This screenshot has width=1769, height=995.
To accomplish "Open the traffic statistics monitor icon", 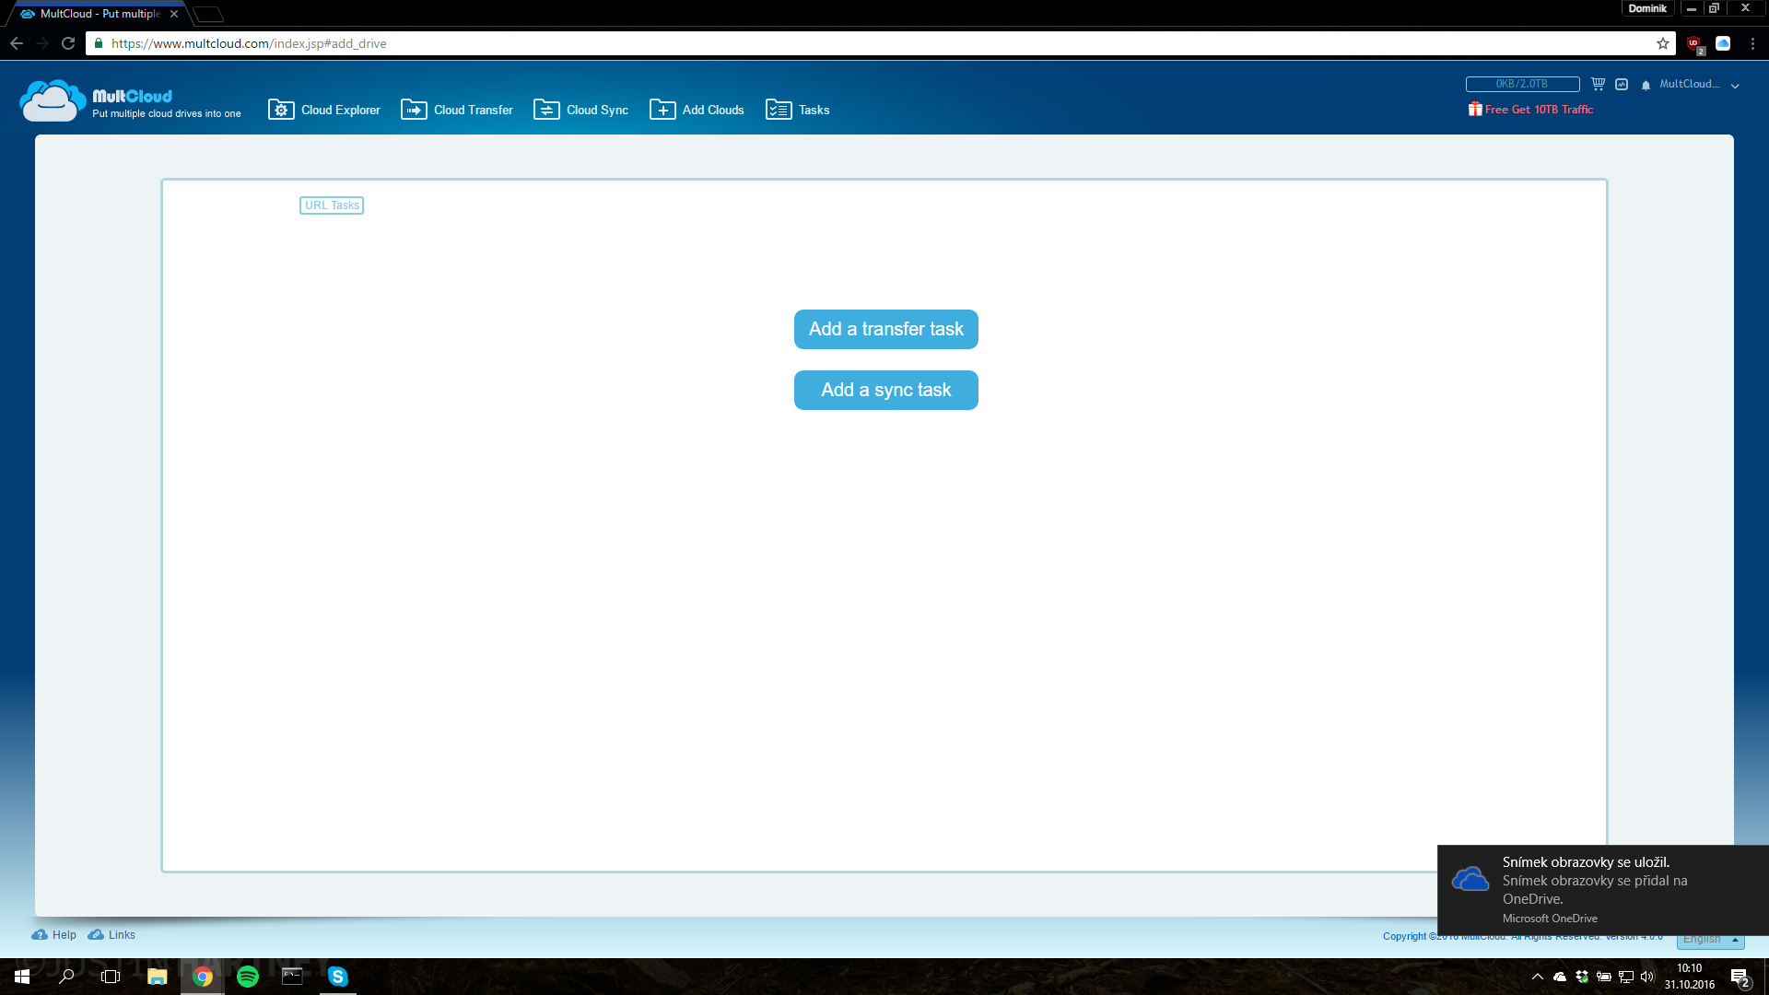I will 1622,84.
